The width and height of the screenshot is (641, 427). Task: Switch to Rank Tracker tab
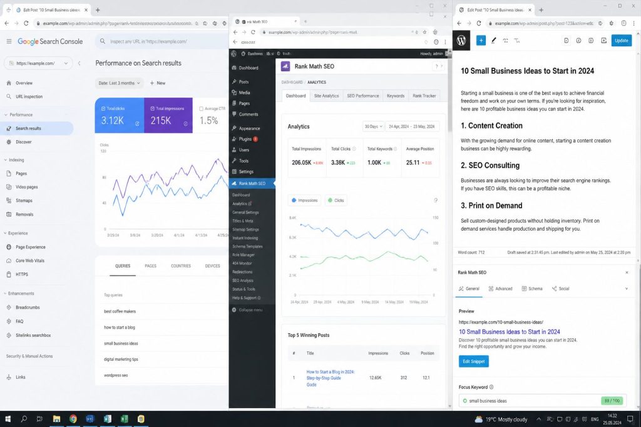pyautogui.click(x=424, y=96)
